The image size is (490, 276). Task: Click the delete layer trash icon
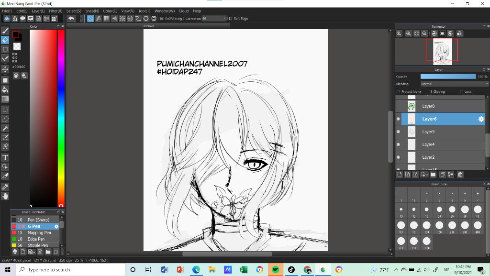460,175
